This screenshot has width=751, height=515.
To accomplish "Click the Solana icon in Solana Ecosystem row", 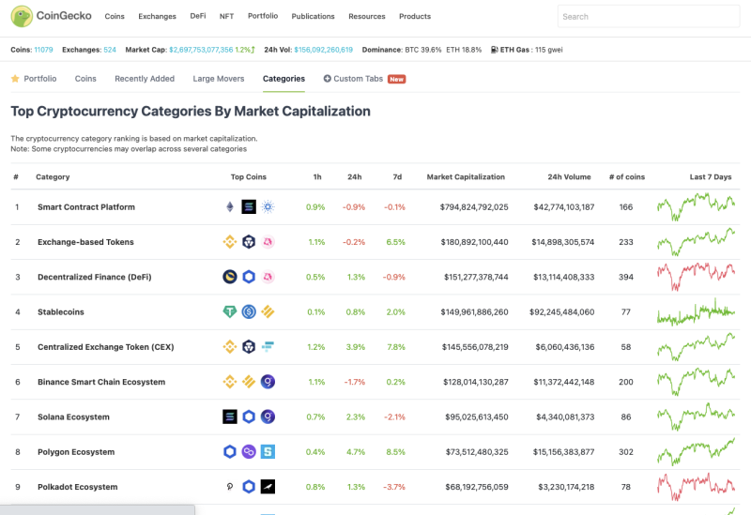I will click(230, 417).
